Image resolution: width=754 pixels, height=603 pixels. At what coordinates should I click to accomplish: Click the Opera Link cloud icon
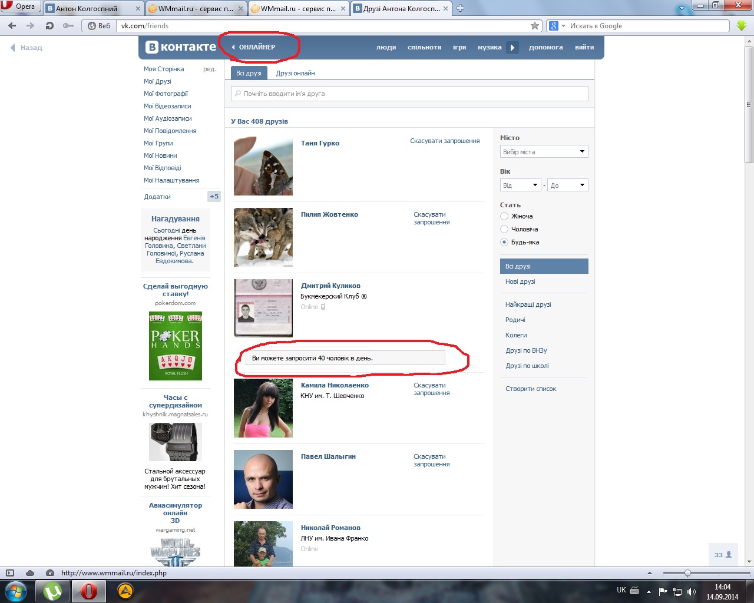coord(30,573)
